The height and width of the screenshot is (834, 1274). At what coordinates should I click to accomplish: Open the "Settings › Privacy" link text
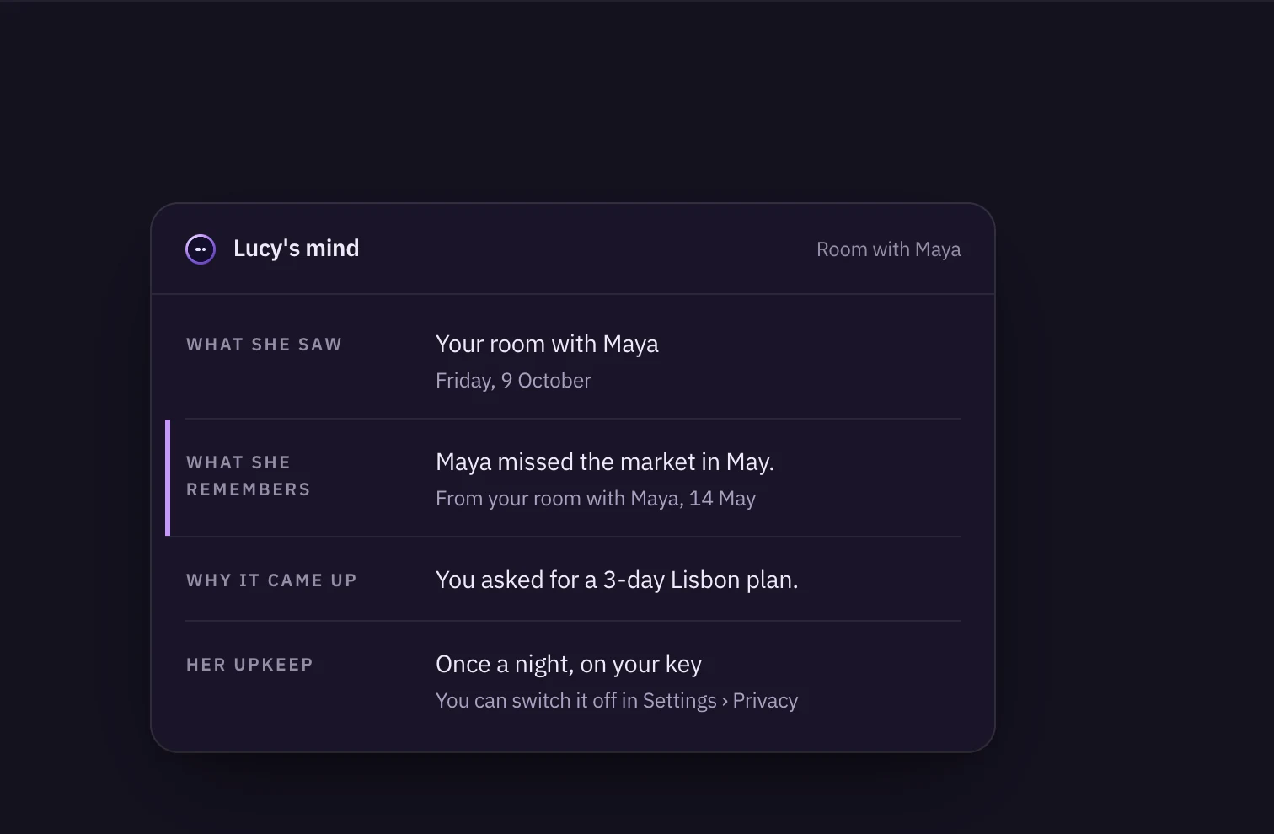click(x=720, y=701)
